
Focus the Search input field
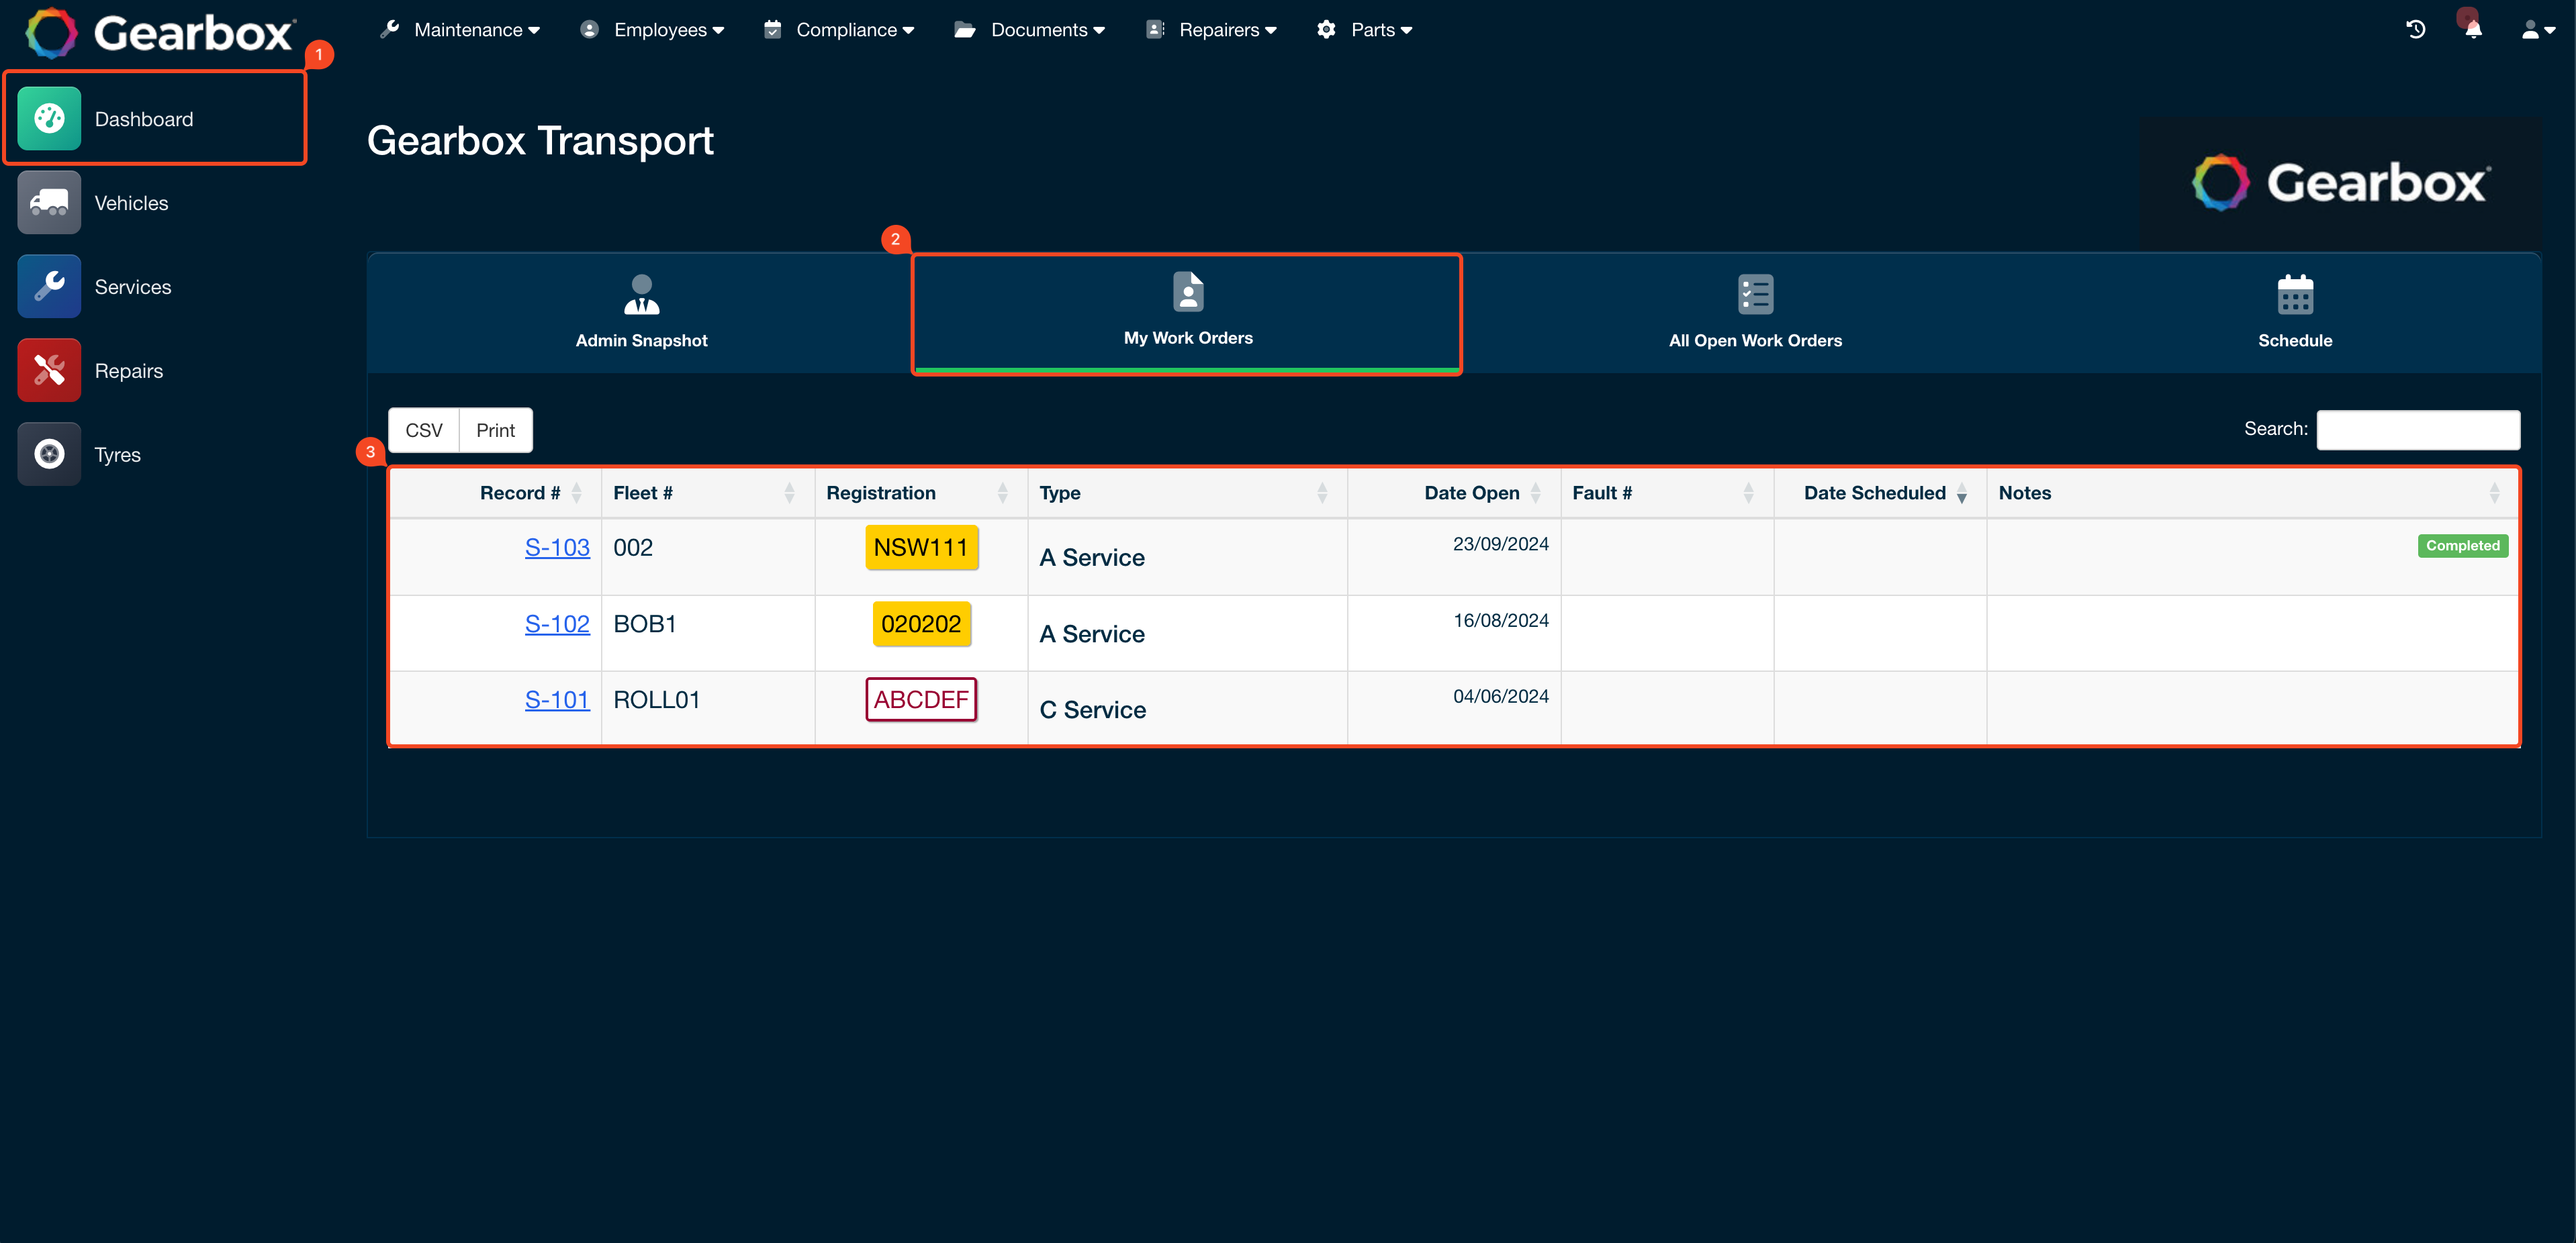point(2418,430)
